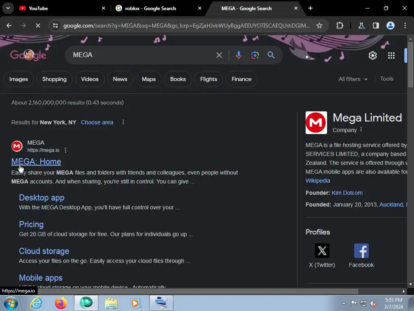Search by image with Google Lens icon
Image resolution: width=414 pixels, height=311 pixels.
click(x=255, y=55)
